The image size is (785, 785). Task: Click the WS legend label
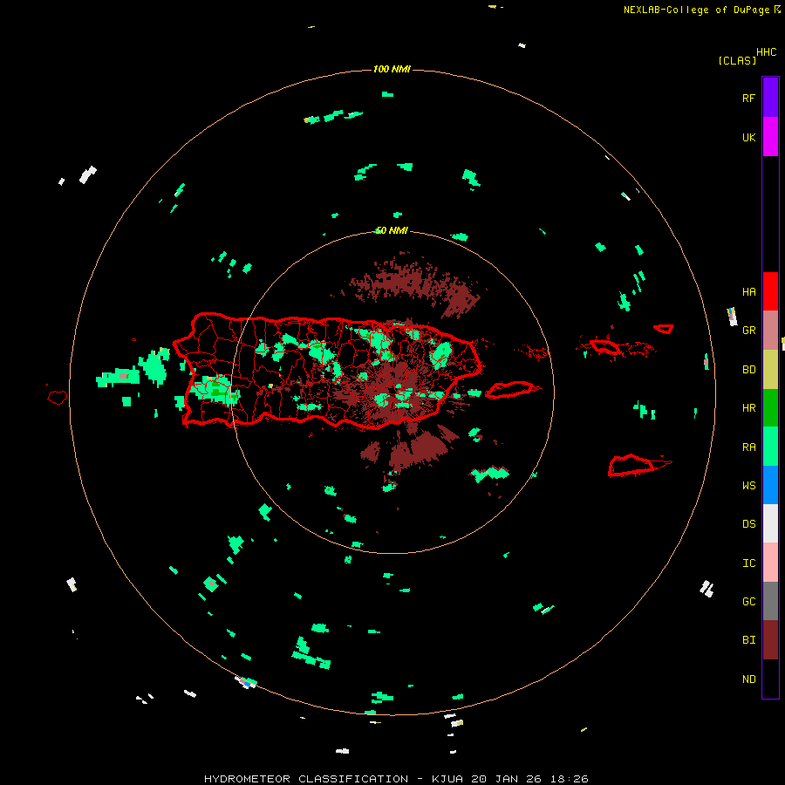coord(748,486)
